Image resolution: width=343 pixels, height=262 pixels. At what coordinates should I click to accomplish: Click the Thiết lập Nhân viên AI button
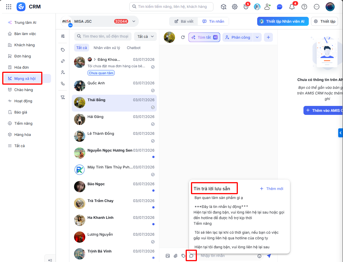(x=283, y=21)
